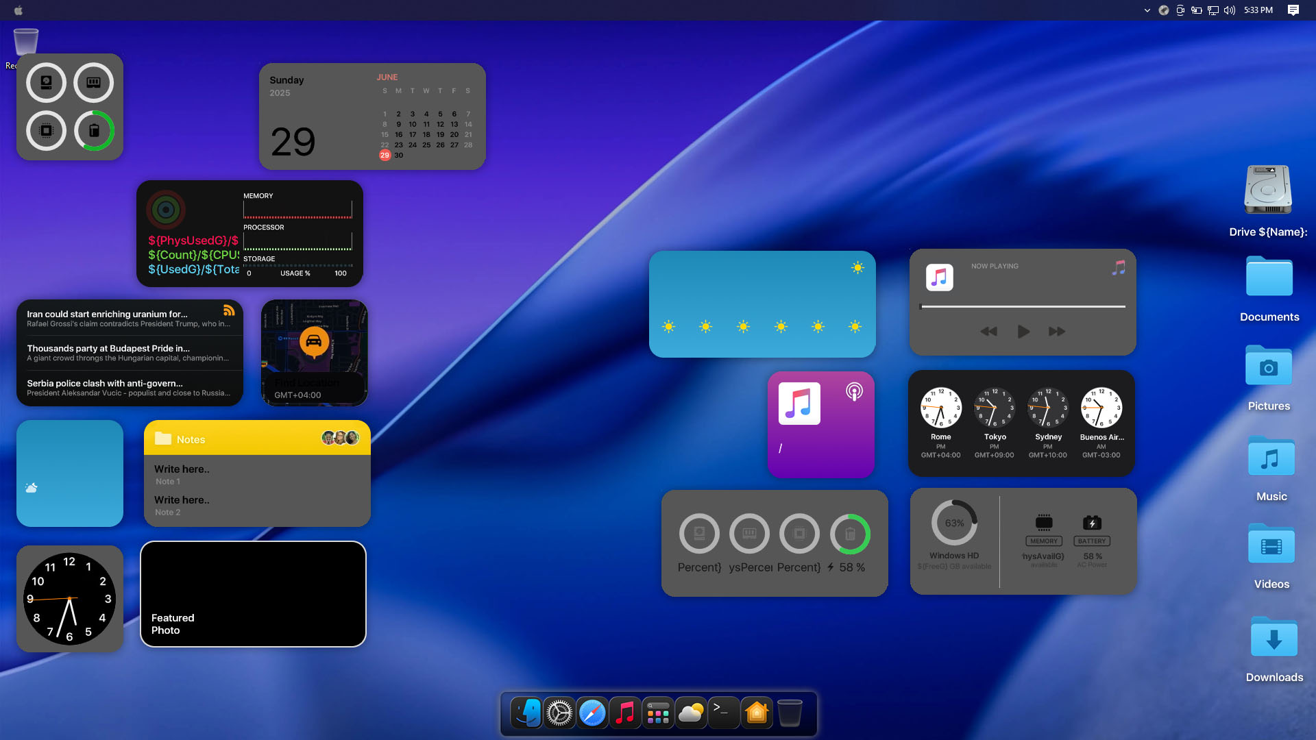Launch Terminal from the dock
Image resolution: width=1316 pixels, height=740 pixels.
[x=724, y=713]
